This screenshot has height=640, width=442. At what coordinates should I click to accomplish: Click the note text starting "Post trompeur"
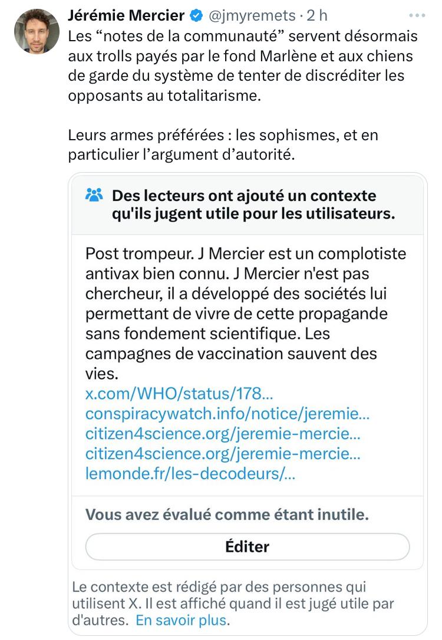[x=246, y=314]
